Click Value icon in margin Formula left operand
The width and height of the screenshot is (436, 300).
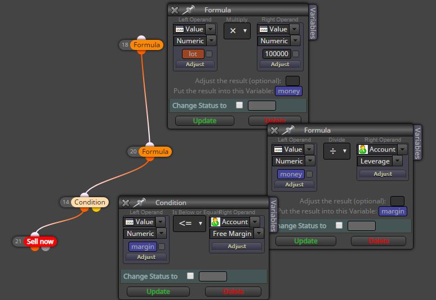278,149
